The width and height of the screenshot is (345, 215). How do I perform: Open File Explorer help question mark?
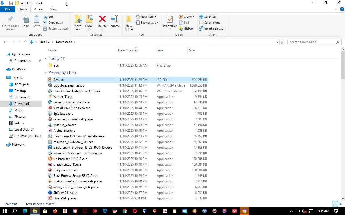[342, 9]
